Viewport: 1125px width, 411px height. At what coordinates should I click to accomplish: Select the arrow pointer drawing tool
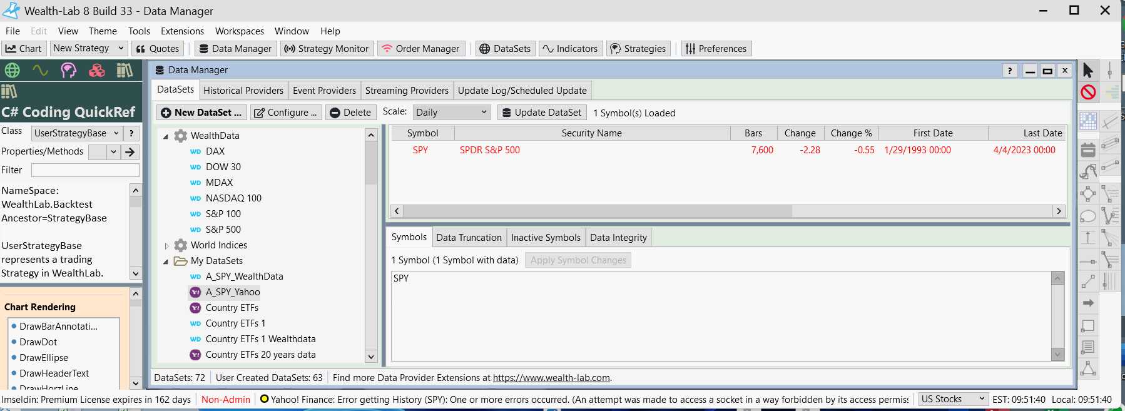coord(1088,70)
